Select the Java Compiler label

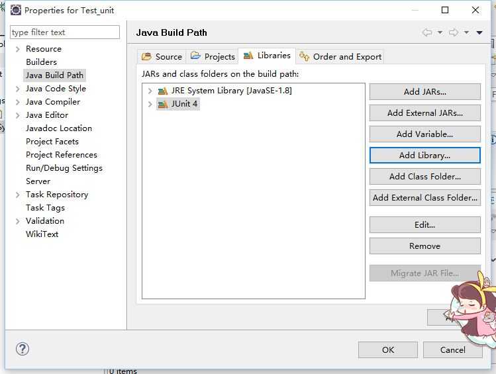(x=53, y=102)
